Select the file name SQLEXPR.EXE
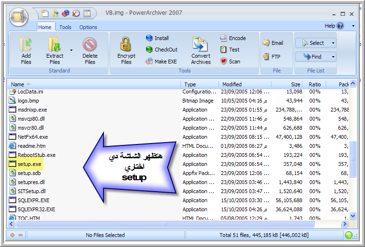The width and height of the screenshot is (365, 247). (x=33, y=200)
